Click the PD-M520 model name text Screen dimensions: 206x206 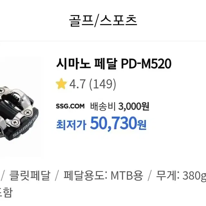click(146, 64)
